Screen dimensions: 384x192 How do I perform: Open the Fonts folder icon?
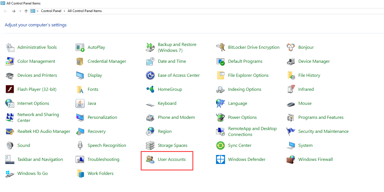tap(80, 89)
